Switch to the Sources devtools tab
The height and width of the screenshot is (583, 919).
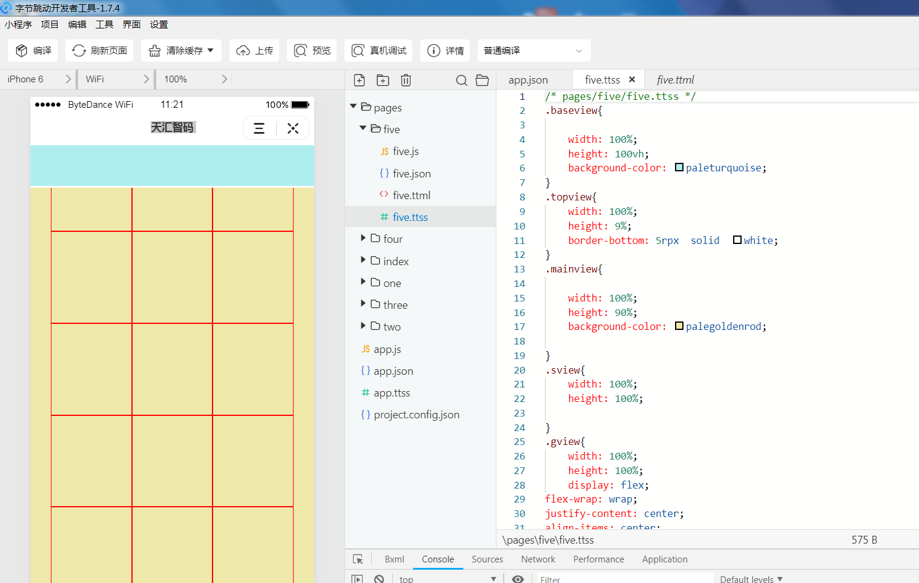487,559
